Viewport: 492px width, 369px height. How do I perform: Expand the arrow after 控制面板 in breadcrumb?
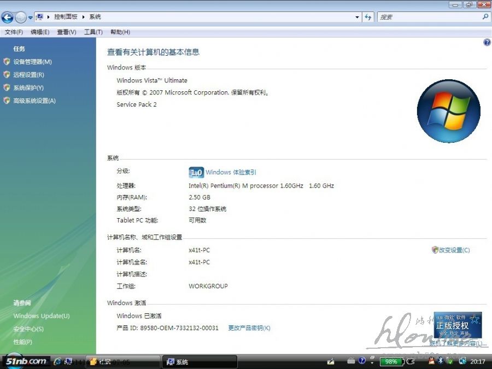click(x=84, y=17)
